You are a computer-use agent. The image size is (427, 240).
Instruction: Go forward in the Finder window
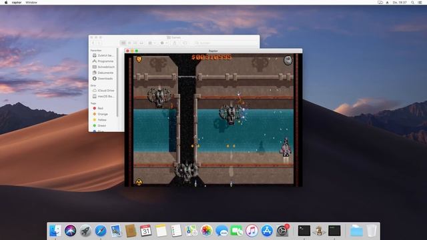(99, 43)
